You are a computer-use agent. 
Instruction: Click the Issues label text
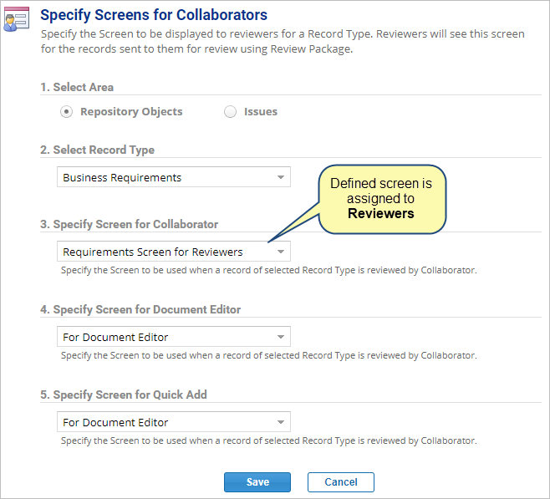pyautogui.click(x=261, y=111)
